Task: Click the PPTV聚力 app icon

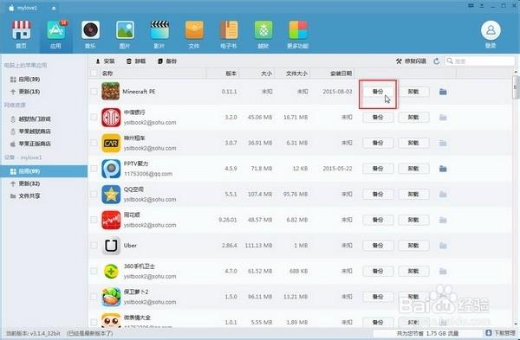Action: tap(111, 169)
